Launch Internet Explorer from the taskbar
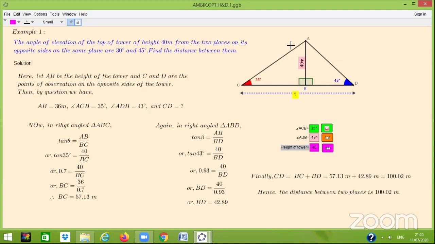The width and height of the screenshot is (435, 244). pyautogui.click(x=105, y=237)
